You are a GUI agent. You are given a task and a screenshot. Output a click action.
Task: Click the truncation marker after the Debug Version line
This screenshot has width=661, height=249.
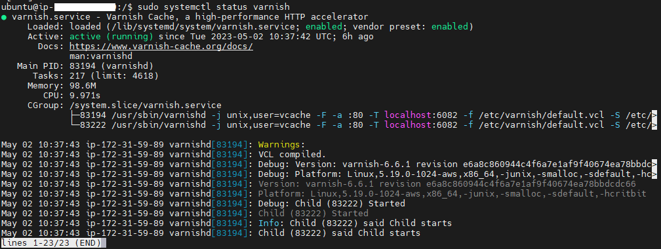click(x=654, y=164)
